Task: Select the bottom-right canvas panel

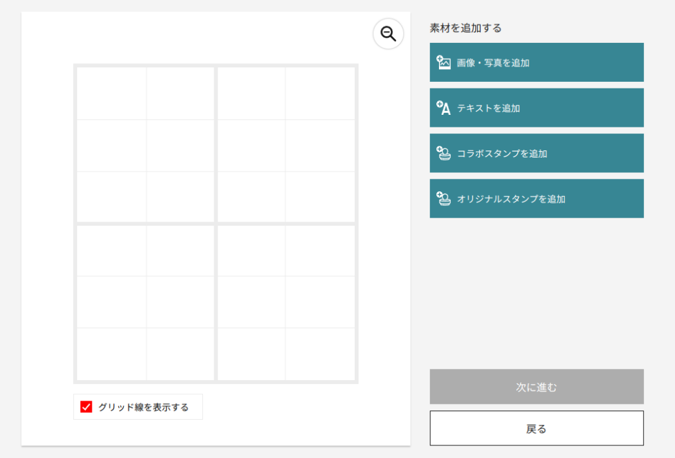Action: tap(286, 302)
